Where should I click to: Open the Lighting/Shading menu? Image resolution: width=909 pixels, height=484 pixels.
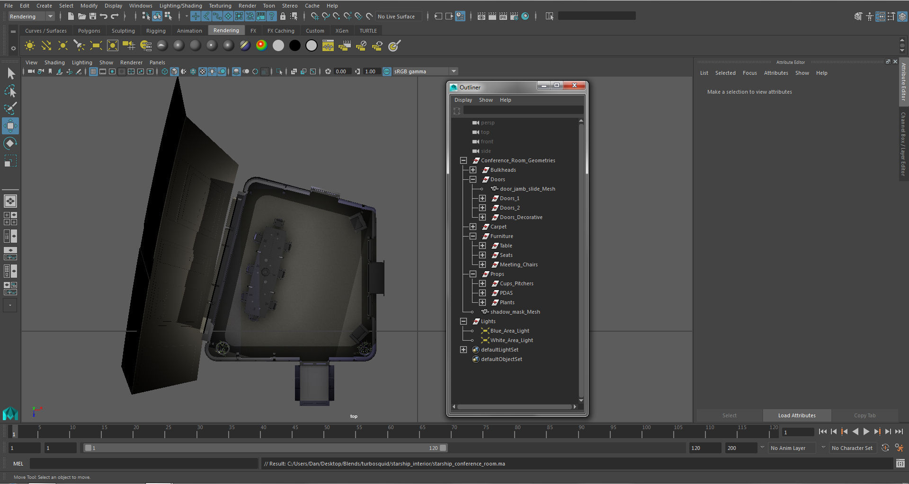coord(180,6)
